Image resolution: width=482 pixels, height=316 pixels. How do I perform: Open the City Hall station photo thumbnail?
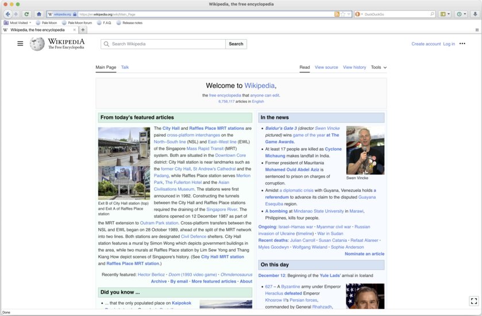pyautogui.click(x=124, y=147)
